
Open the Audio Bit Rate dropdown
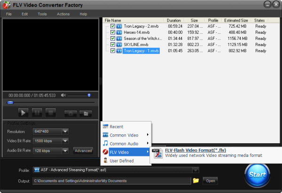(65, 151)
